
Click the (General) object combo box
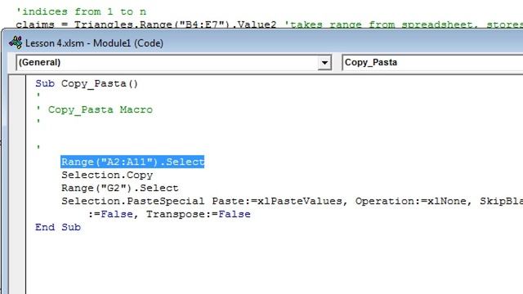[173, 63]
